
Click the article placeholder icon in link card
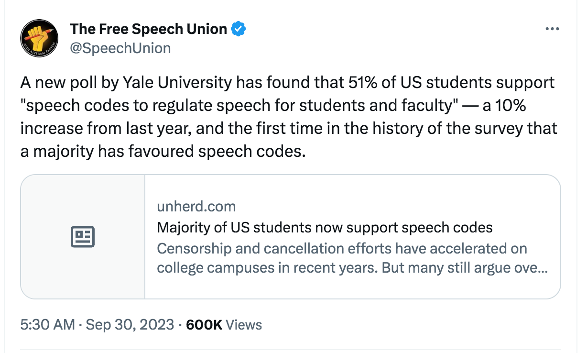point(83,237)
